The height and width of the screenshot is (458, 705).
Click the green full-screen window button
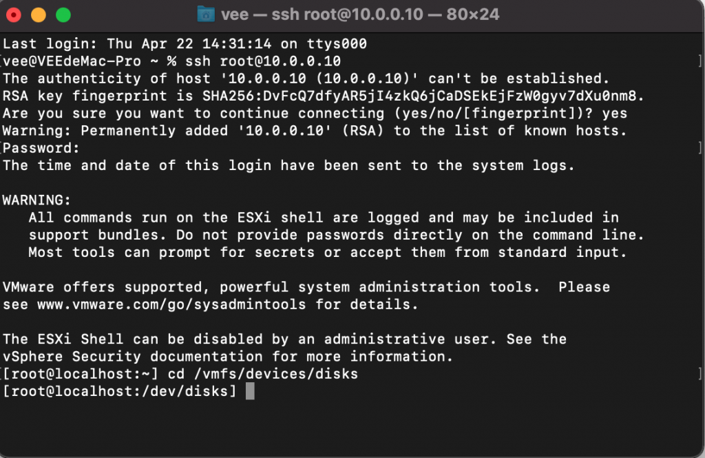63,15
